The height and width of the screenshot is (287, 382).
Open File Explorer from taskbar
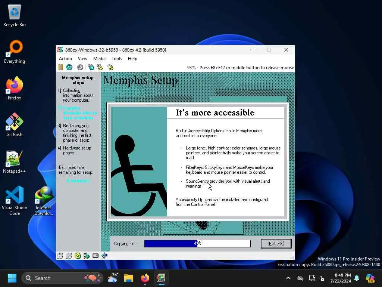pos(129,278)
